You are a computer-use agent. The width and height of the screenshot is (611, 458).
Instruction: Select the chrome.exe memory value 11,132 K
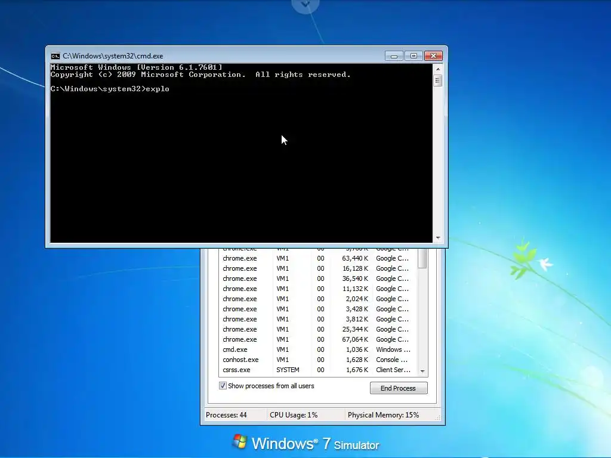(355, 289)
